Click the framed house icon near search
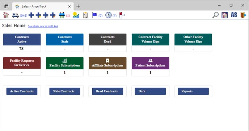This screenshot has width=249, height=131. [224, 15]
